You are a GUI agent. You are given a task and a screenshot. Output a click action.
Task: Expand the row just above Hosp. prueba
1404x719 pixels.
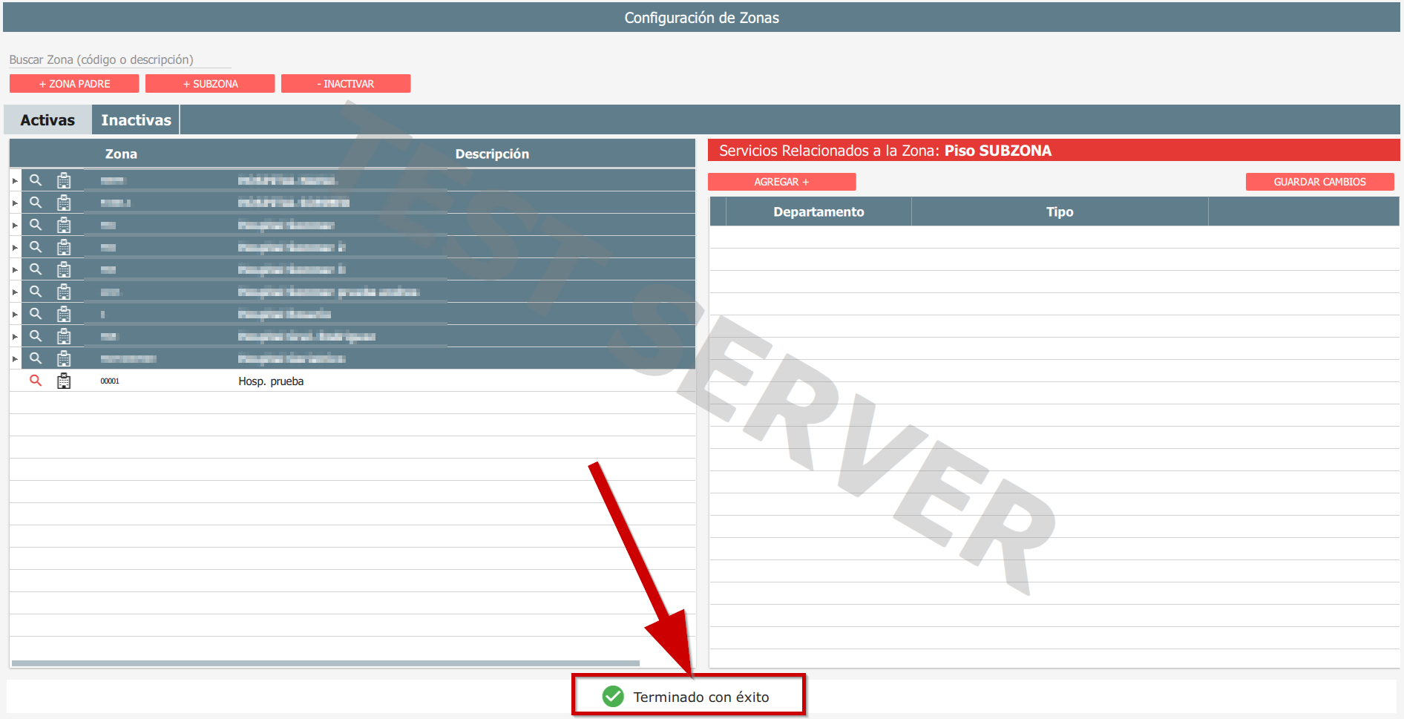(15, 359)
